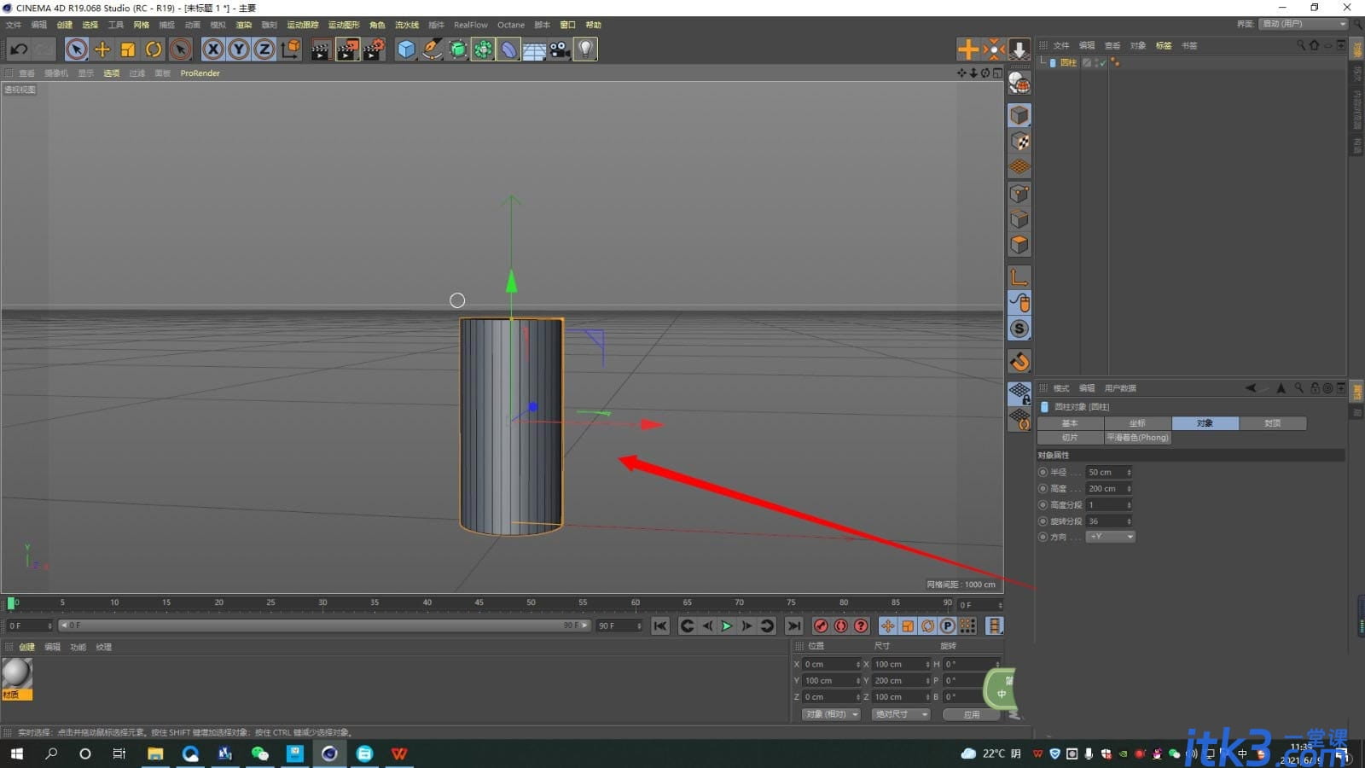The image size is (1365, 768).
Task: Switch to Edges mode icon
Action: 1019,219
